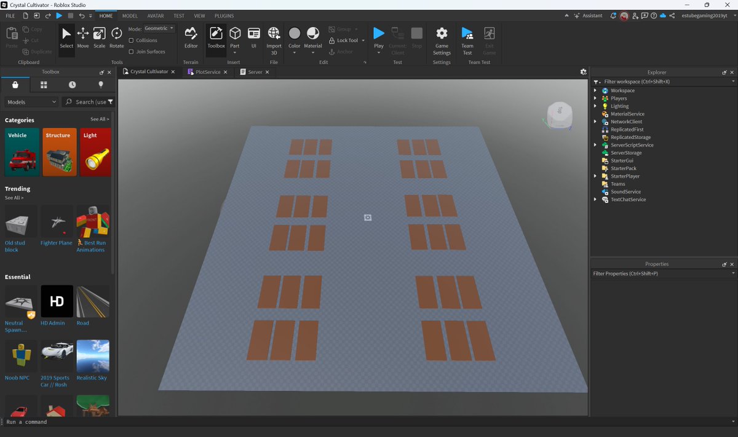Click the small play icon in quick access bar
738x437 pixels.
pyautogui.click(x=59, y=15)
